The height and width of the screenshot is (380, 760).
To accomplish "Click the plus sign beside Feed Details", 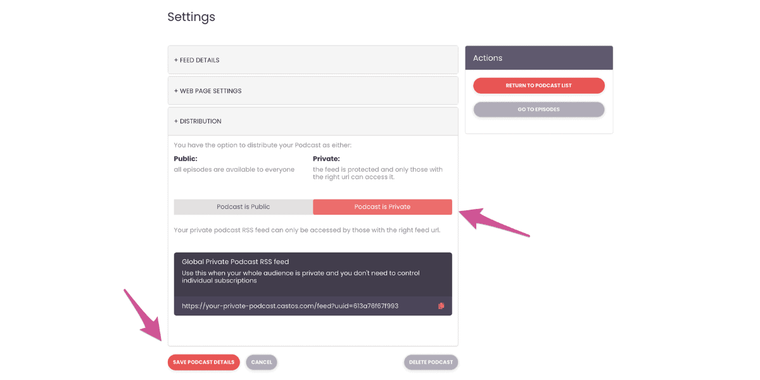I will (176, 60).
